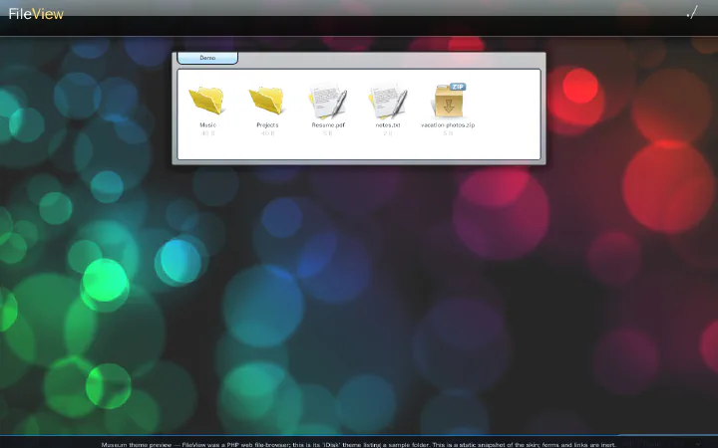Select the vacation-photos.zip archive icon

(449, 101)
